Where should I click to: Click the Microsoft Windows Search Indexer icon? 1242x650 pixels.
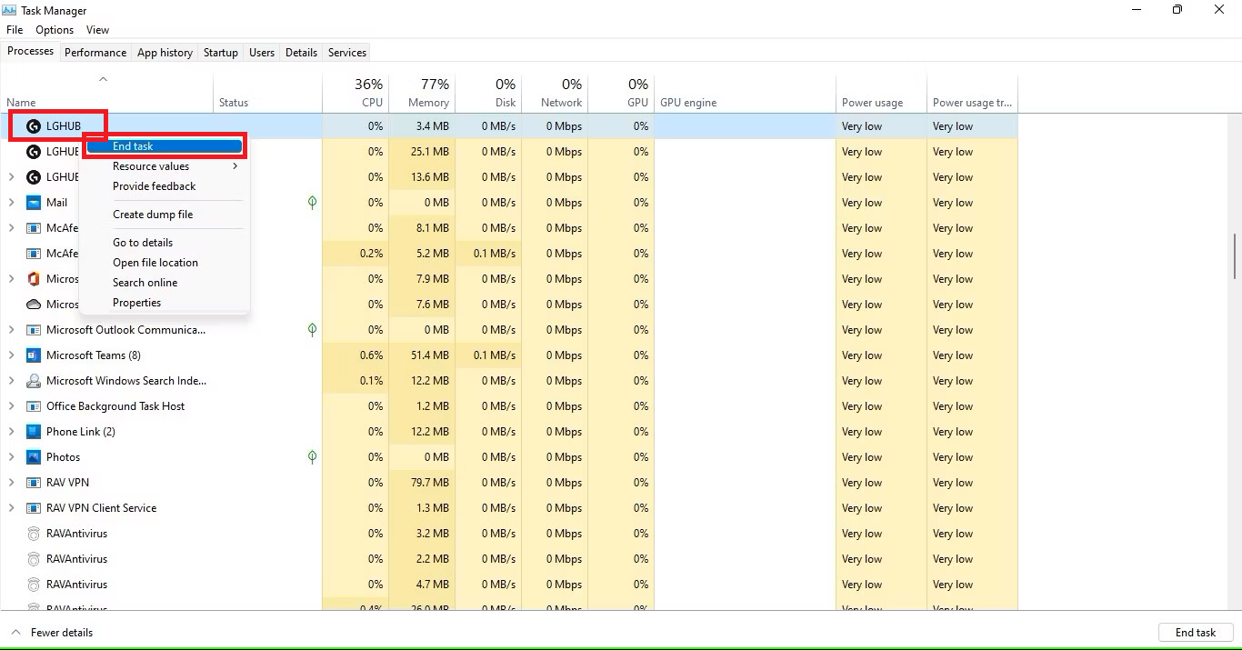tap(34, 381)
